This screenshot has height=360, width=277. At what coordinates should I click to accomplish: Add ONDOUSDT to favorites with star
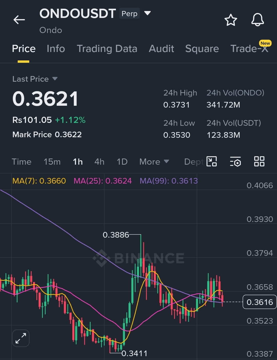click(231, 20)
